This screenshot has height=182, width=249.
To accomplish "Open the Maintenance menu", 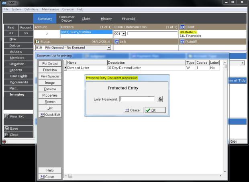I will click(50, 9).
